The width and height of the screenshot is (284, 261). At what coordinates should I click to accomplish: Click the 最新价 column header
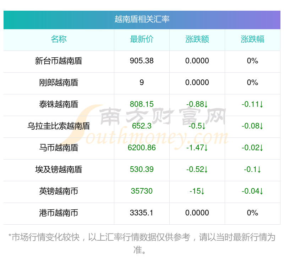tap(142, 39)
